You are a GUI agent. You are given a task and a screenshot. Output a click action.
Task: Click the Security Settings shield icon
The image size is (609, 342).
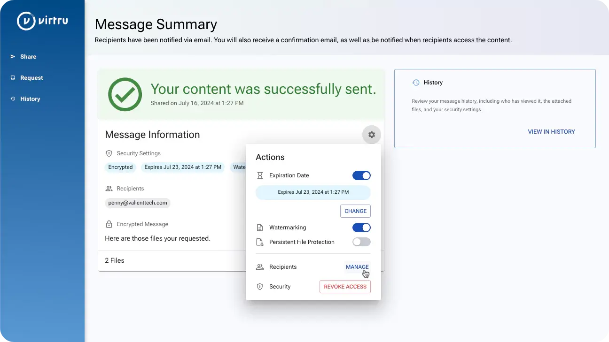point(109,153)
